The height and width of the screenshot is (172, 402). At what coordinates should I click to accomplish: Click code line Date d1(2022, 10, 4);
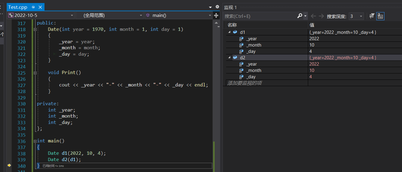tap(77, 153)
